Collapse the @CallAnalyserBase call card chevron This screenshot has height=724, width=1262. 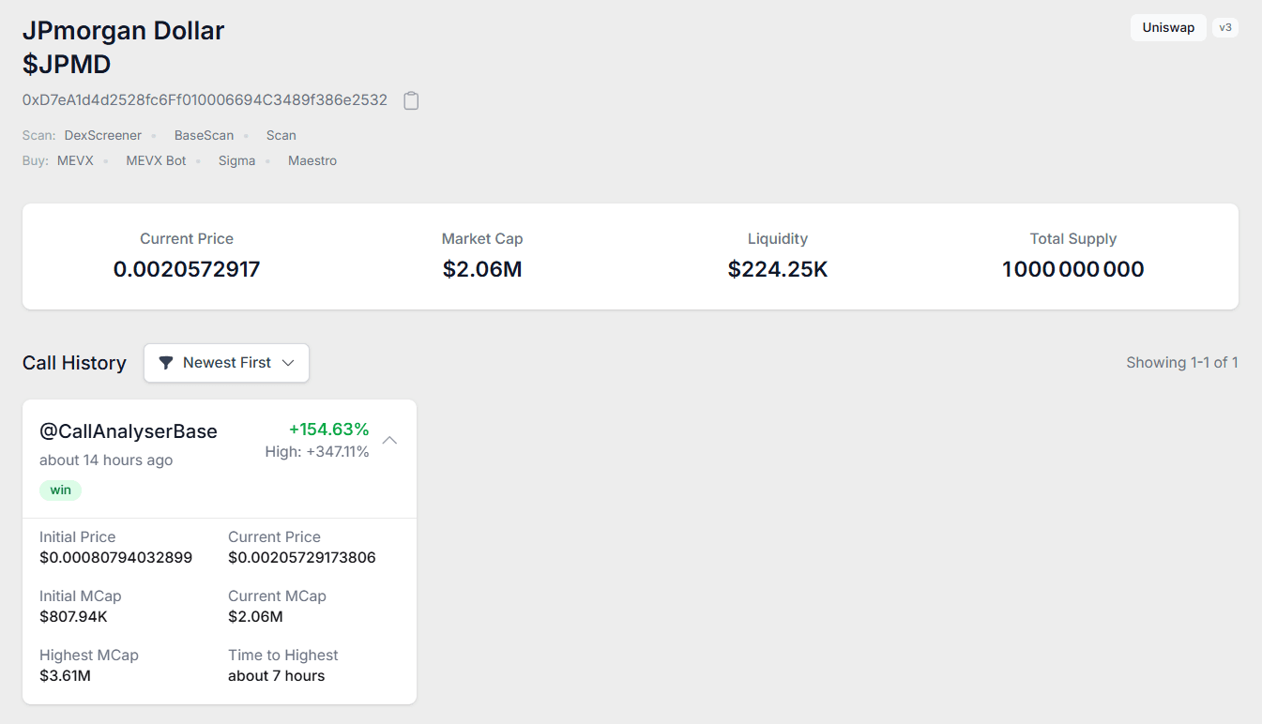(390, 441)
